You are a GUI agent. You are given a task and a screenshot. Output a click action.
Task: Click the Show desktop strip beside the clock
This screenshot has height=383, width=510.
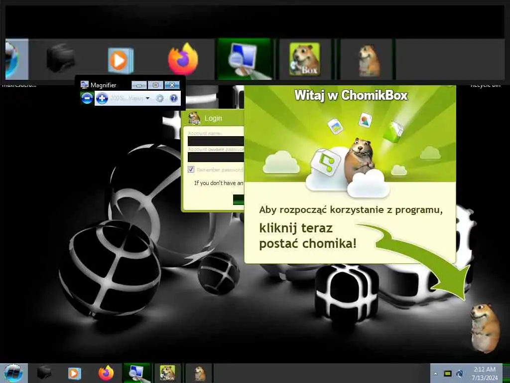click(506, 373)
